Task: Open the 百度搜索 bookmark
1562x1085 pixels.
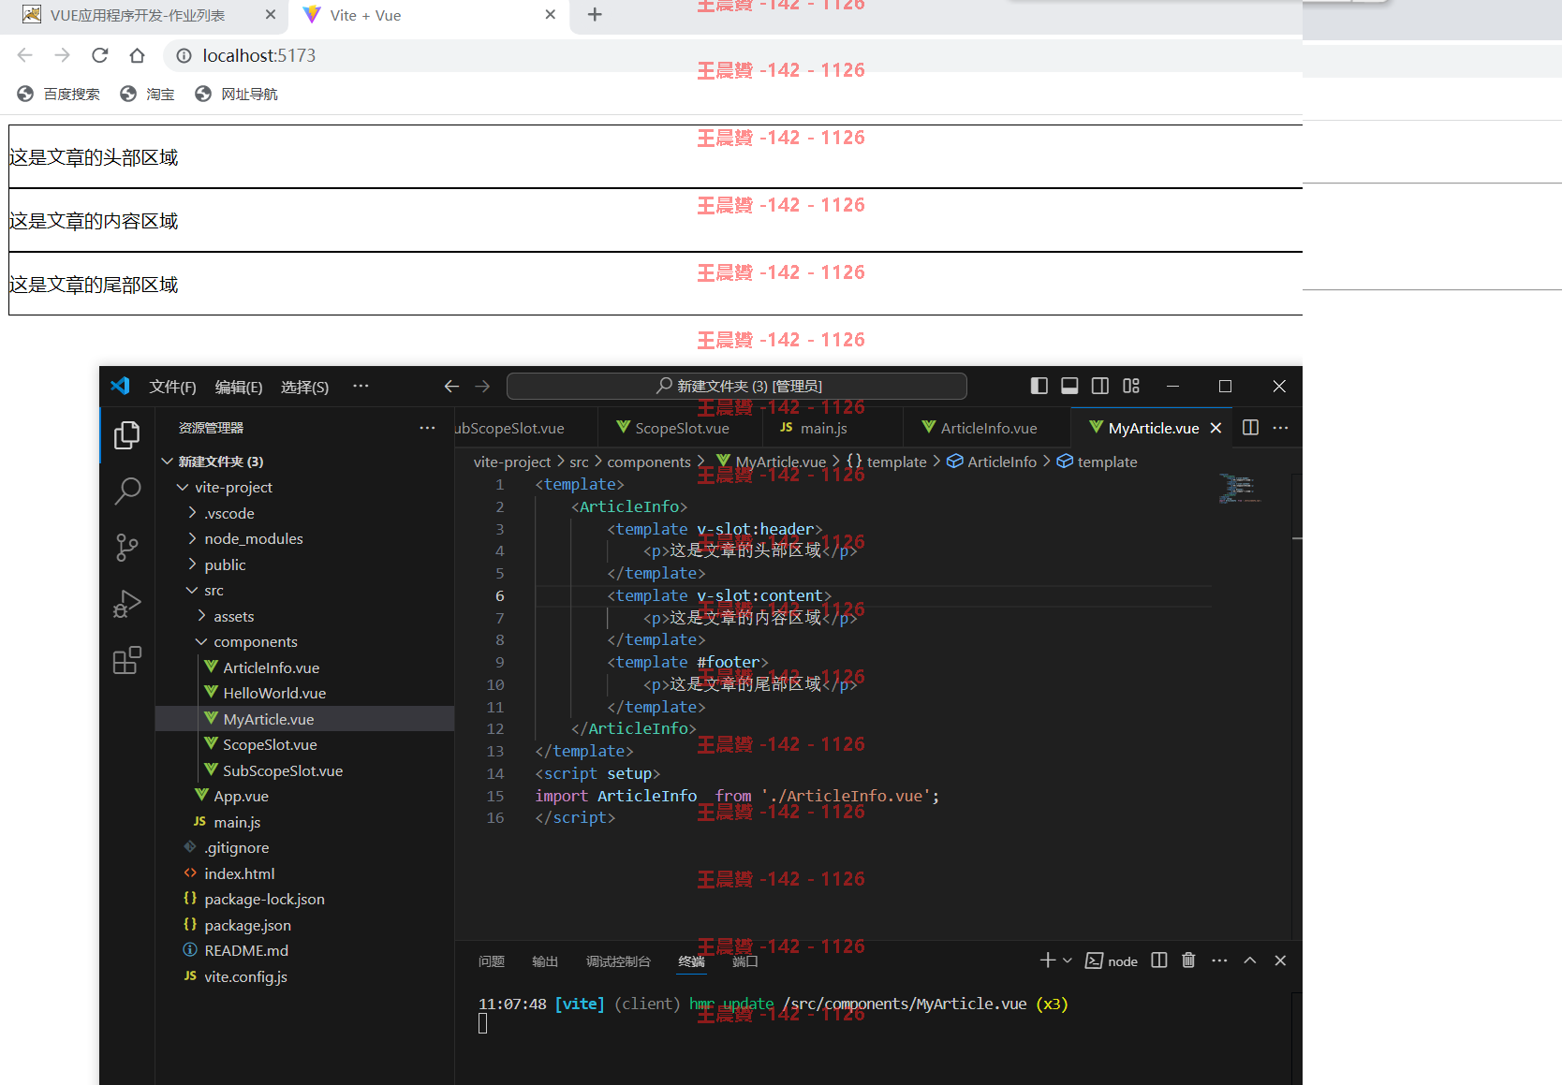Action: pyautogui.click(x=59, y=94)
